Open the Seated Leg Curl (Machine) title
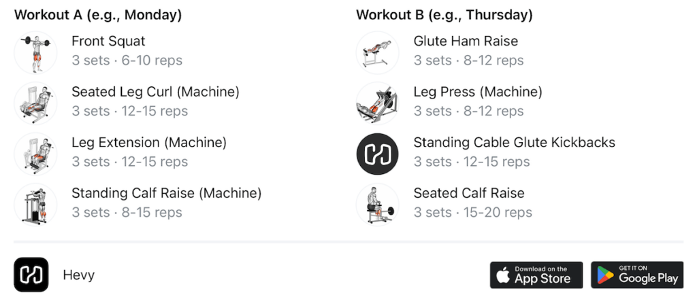This screenshot has height=293, width=697. 156,92
